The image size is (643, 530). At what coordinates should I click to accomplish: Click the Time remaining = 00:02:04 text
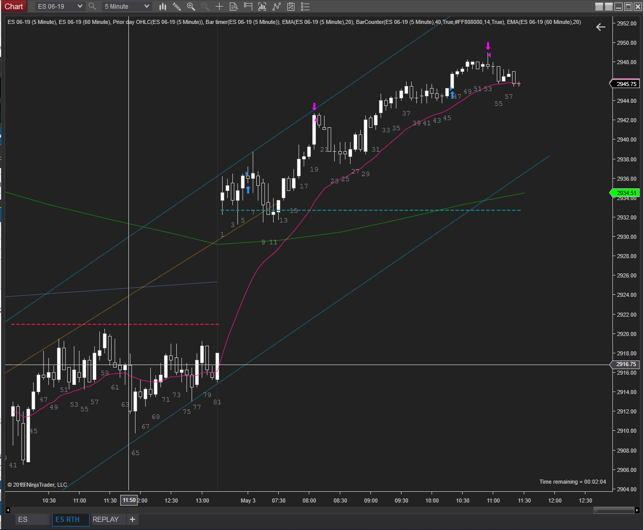573,482
